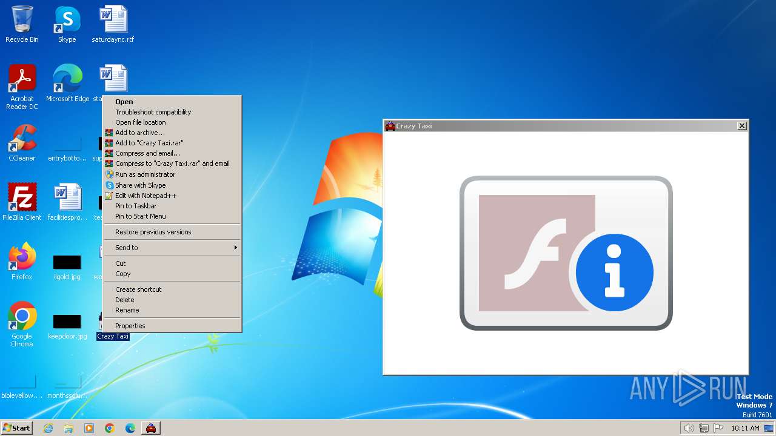Choose Restore previous versions
Screen dimensions: 776x436
(x=172, y=232)
